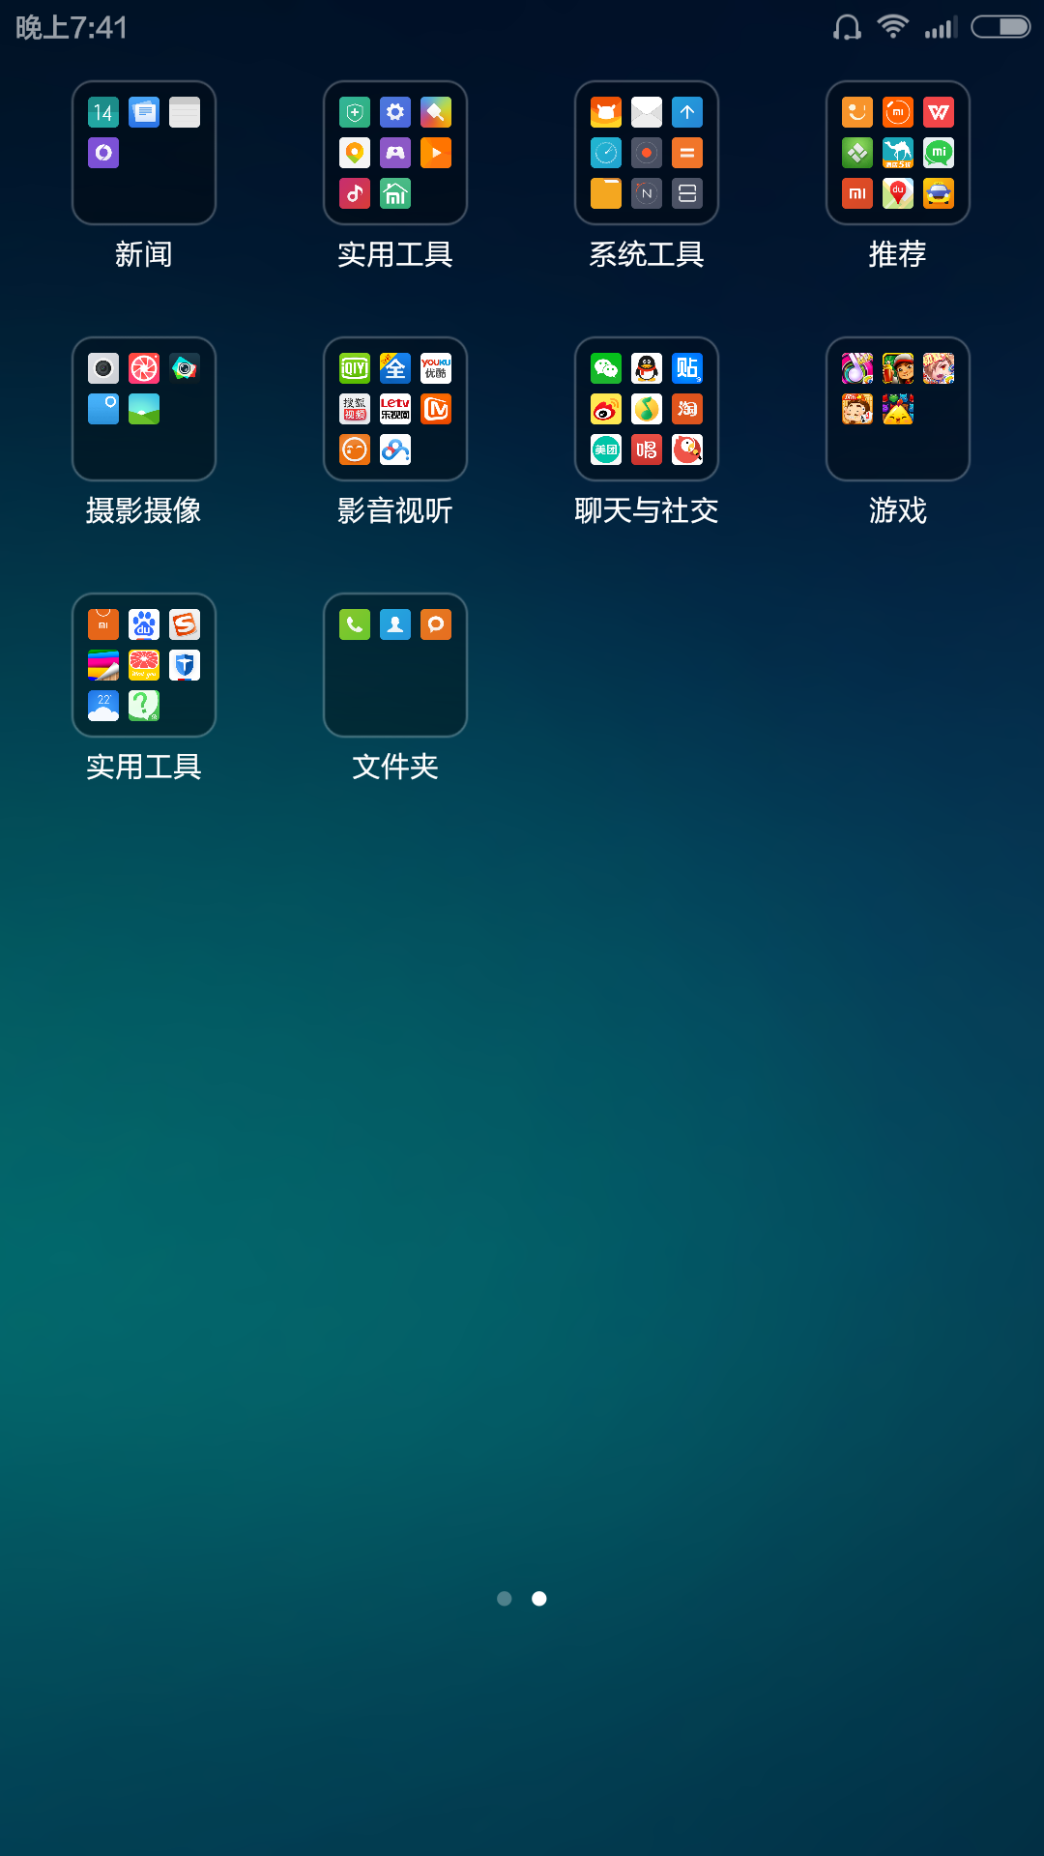Image resolution: width=1044 pixels, height=1856 pixels.
Task: Tap blue contacts icon in 文件夹
Action: [395, 624]
